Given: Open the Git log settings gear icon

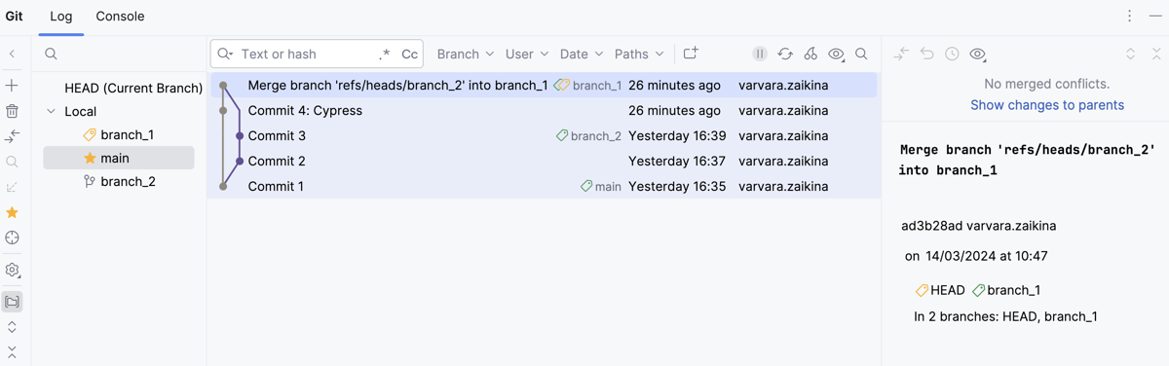Looking at the screenshot, I should point(12,271).
